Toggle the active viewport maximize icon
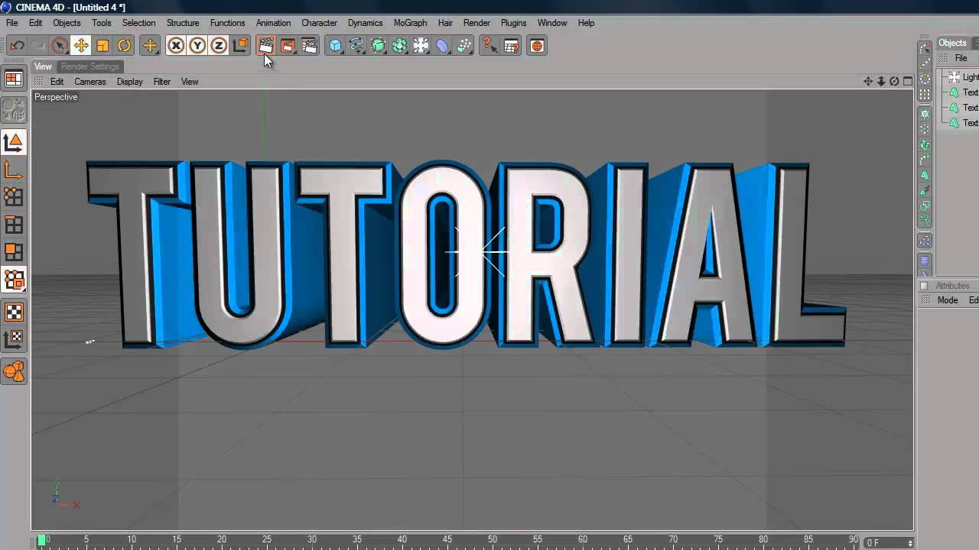This screenshot has height=550, width=979. pyautogui.click(x=908, y=81)
